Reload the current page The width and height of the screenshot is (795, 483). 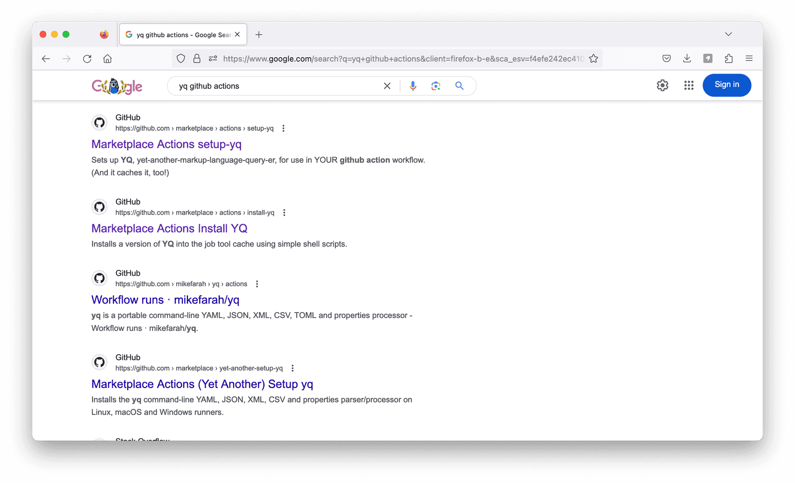(87, 58)
